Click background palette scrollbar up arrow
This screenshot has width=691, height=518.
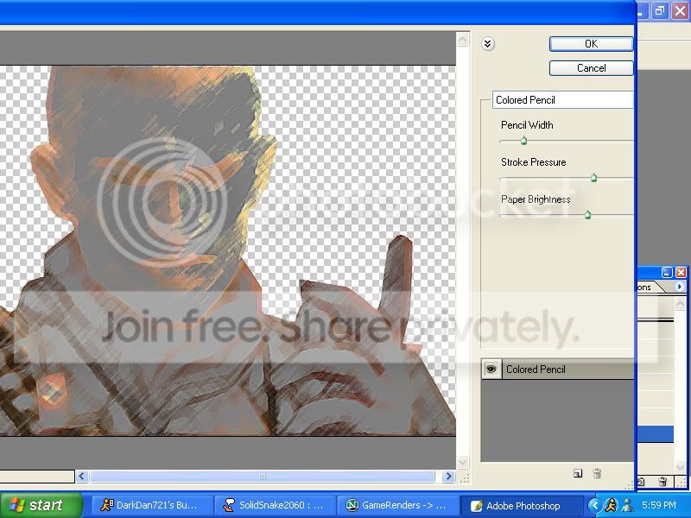coord(680,303)
